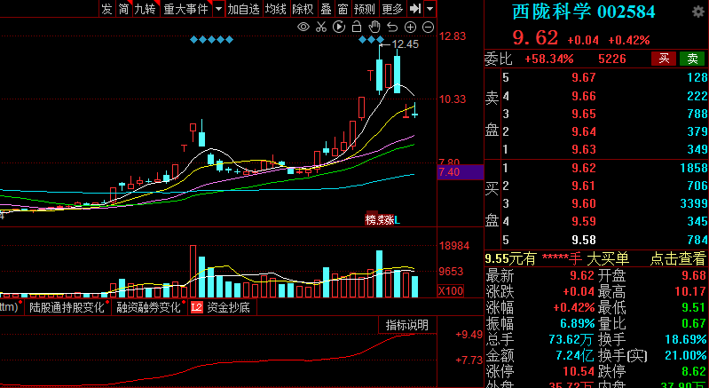Click the red L2 badge icon
Screen dimensions: 709x388
click(x=197, y=307)
